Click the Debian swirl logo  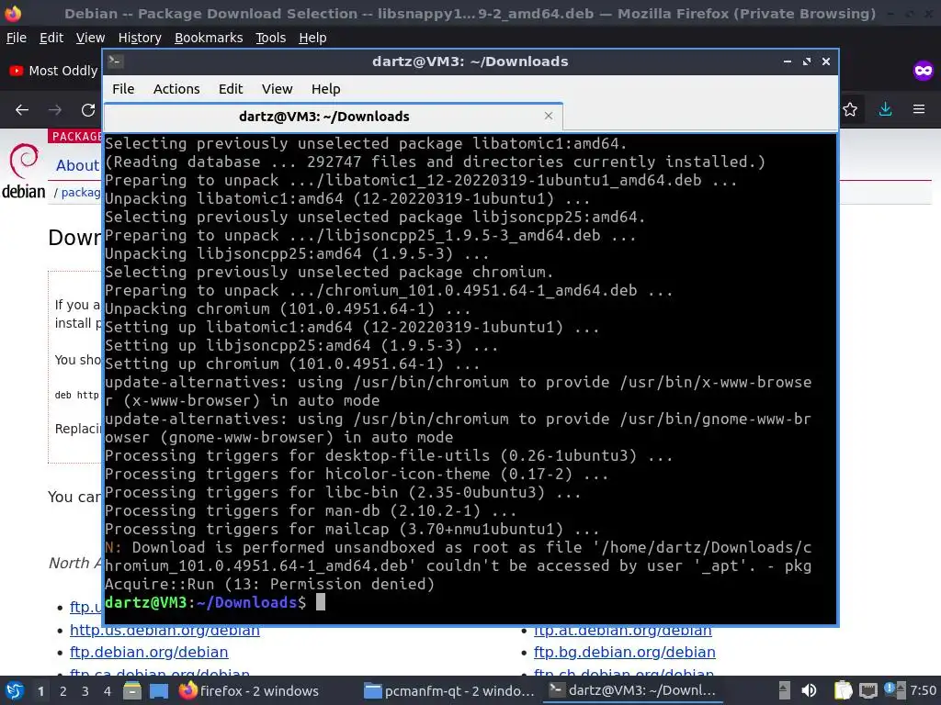pyautogui.click(x=23, y=161)
